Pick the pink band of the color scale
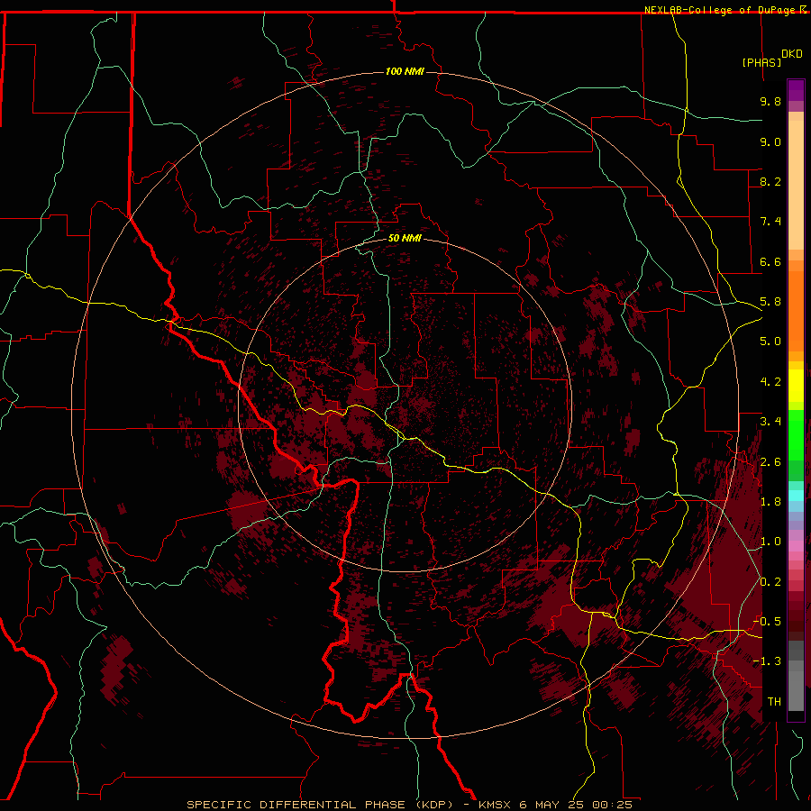The height and width of the screenshot is (811, 811). coord(796,546)
